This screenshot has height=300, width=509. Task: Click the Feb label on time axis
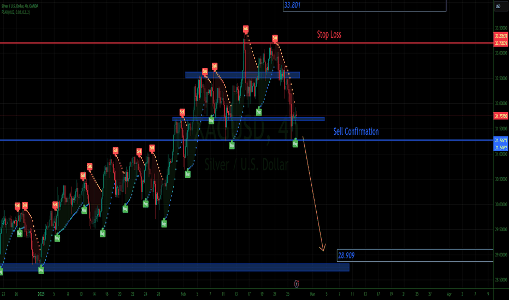(183, 294)
